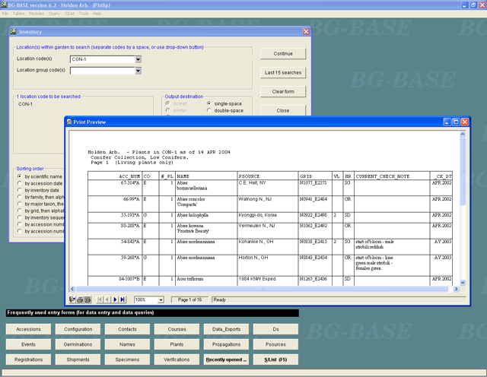Screen dimensions: 487x377
Task: Select sort by grid, then alphabetically
Action: tap(20, 211)
